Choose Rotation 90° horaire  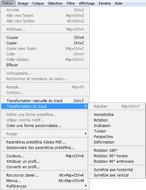[x=117, y=156]
